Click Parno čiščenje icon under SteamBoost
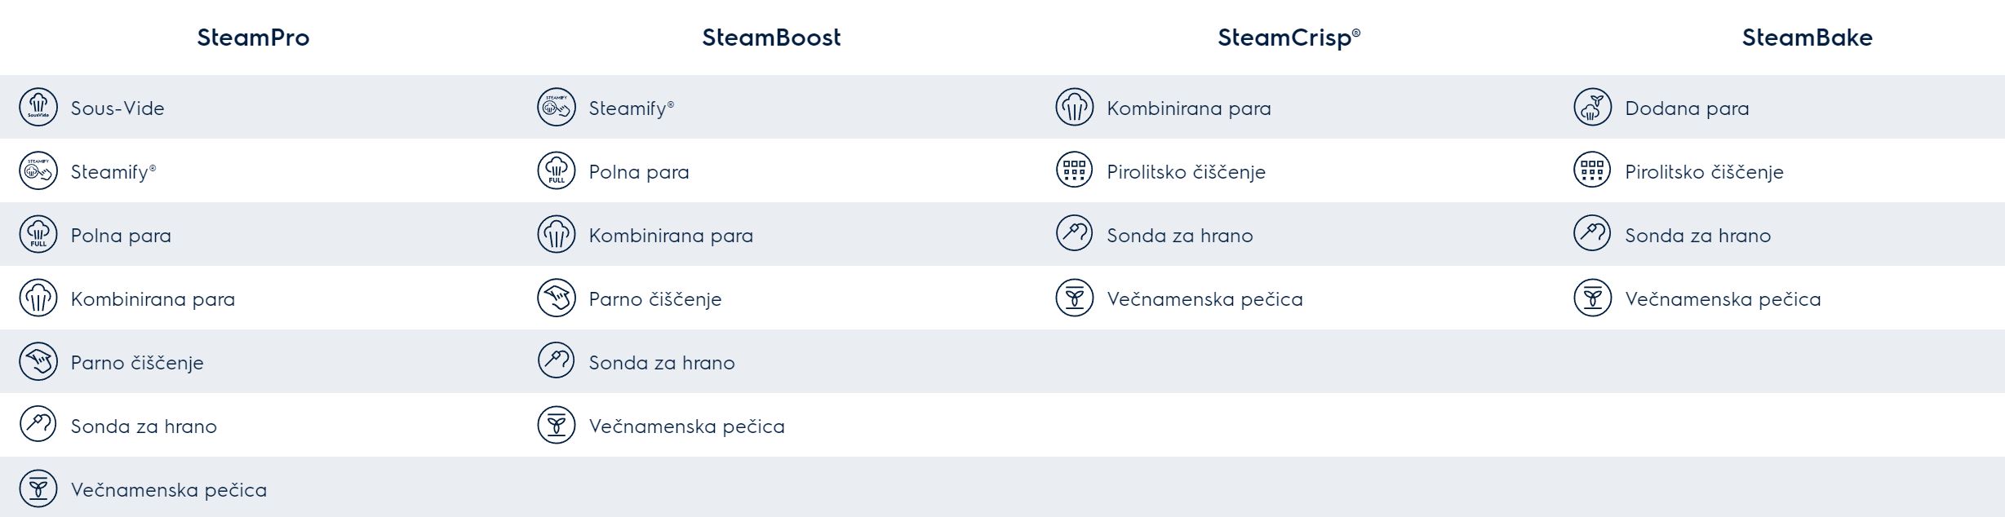 tap(557, 298)
